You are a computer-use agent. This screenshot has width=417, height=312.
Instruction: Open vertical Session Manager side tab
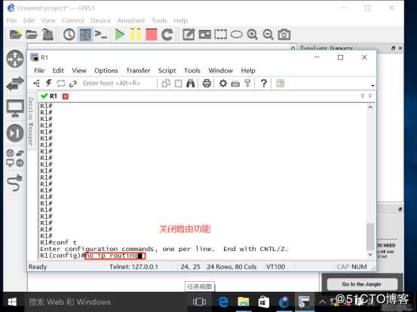pyautogui.click(x=31, y=121)
